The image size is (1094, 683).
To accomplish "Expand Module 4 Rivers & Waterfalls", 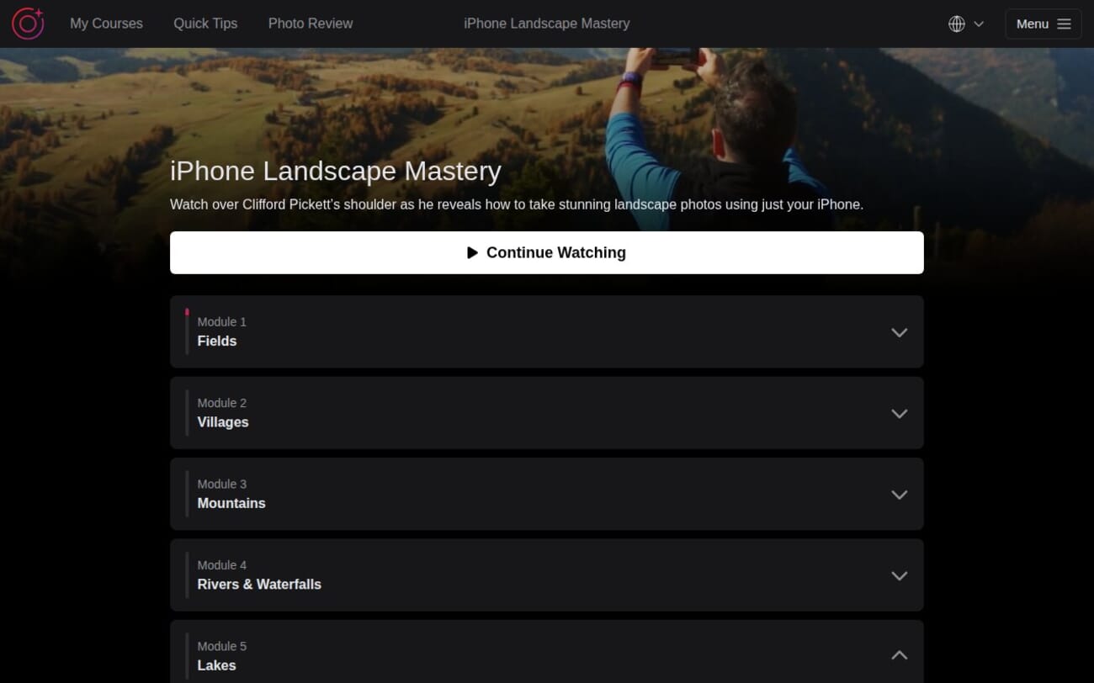I will click(899, 575).
